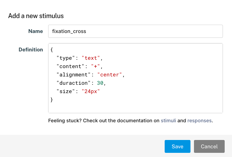Cancel adding the new stimulus
Image resolution: width=232 pixels, height=157 pixels.
209,146
